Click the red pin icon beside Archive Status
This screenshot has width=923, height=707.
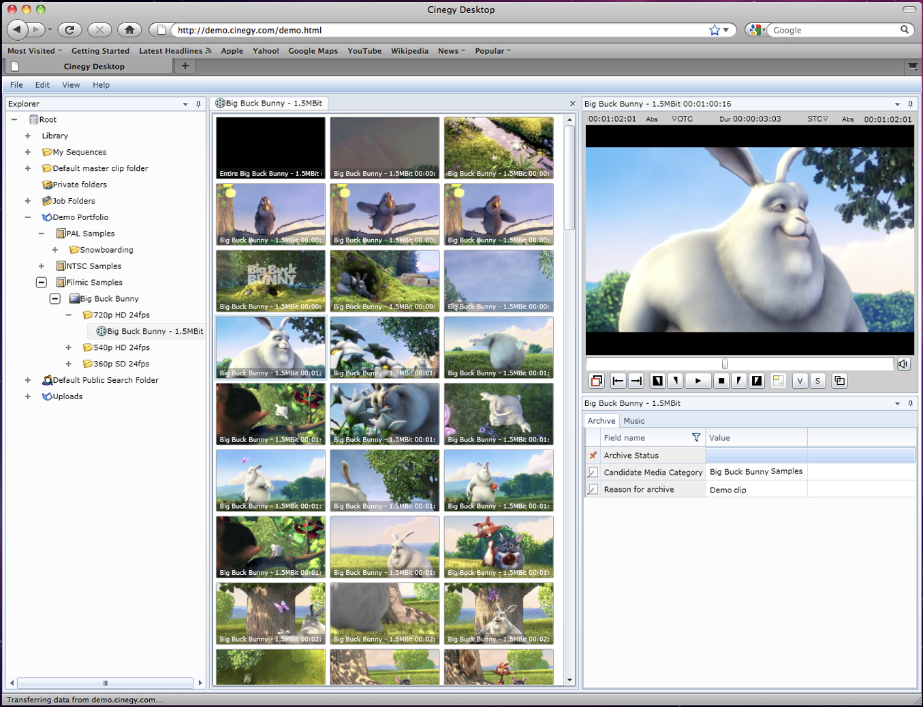pos(593,455)
